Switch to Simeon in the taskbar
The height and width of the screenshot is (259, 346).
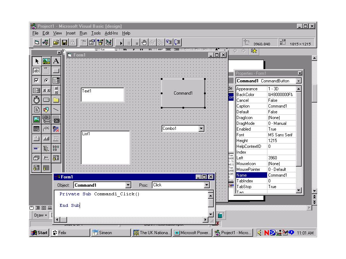tap(111, 233)
